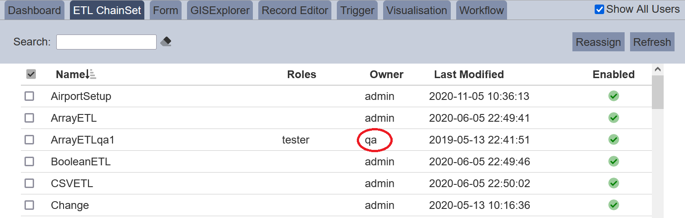Screen dimensions: 685x218
Task: Clear search with the eraser icon
Action: [x=166, y=42]
